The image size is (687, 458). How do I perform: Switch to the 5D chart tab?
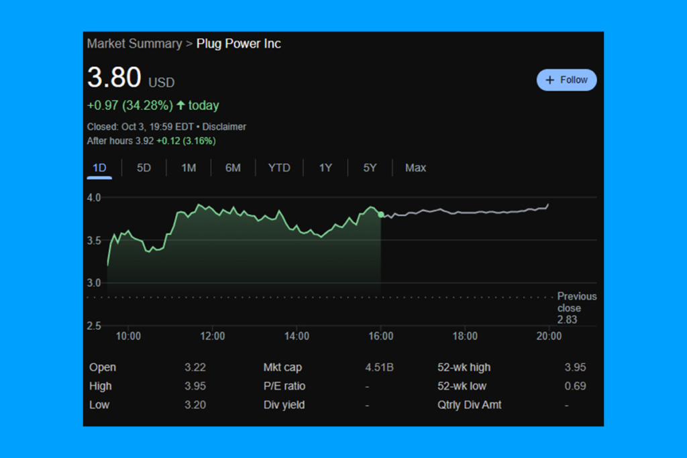(144, 168)
